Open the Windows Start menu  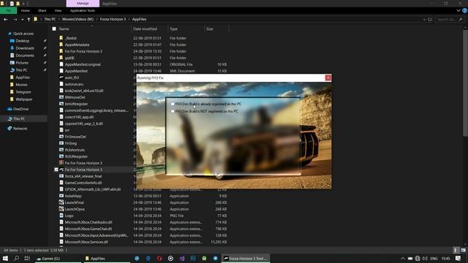point(5,258)
